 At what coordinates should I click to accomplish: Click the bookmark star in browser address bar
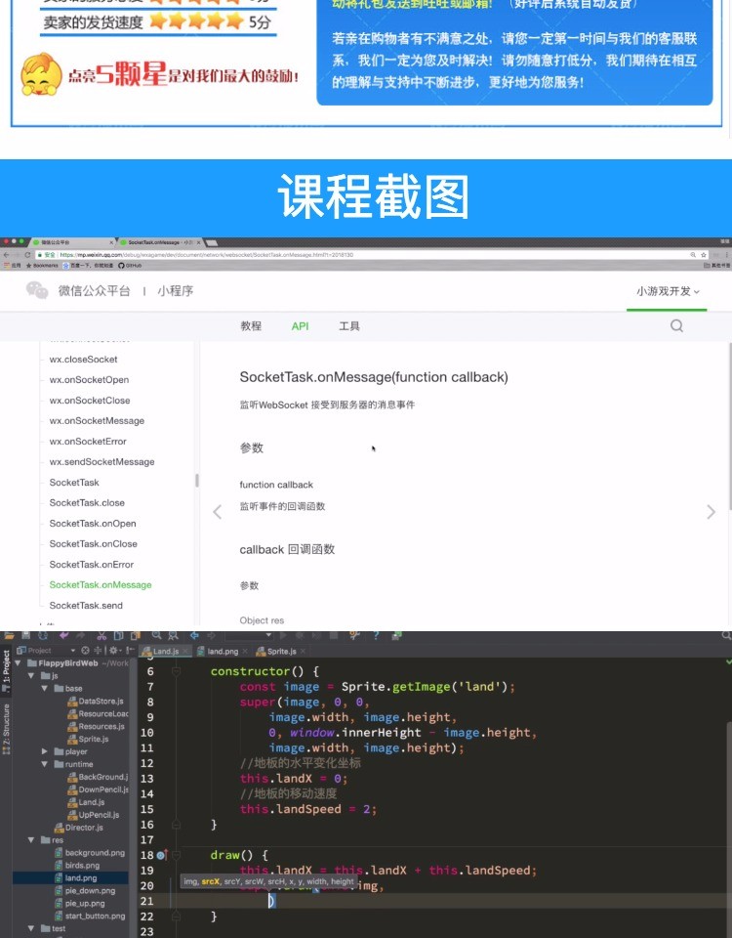click(x=704, y=255)
